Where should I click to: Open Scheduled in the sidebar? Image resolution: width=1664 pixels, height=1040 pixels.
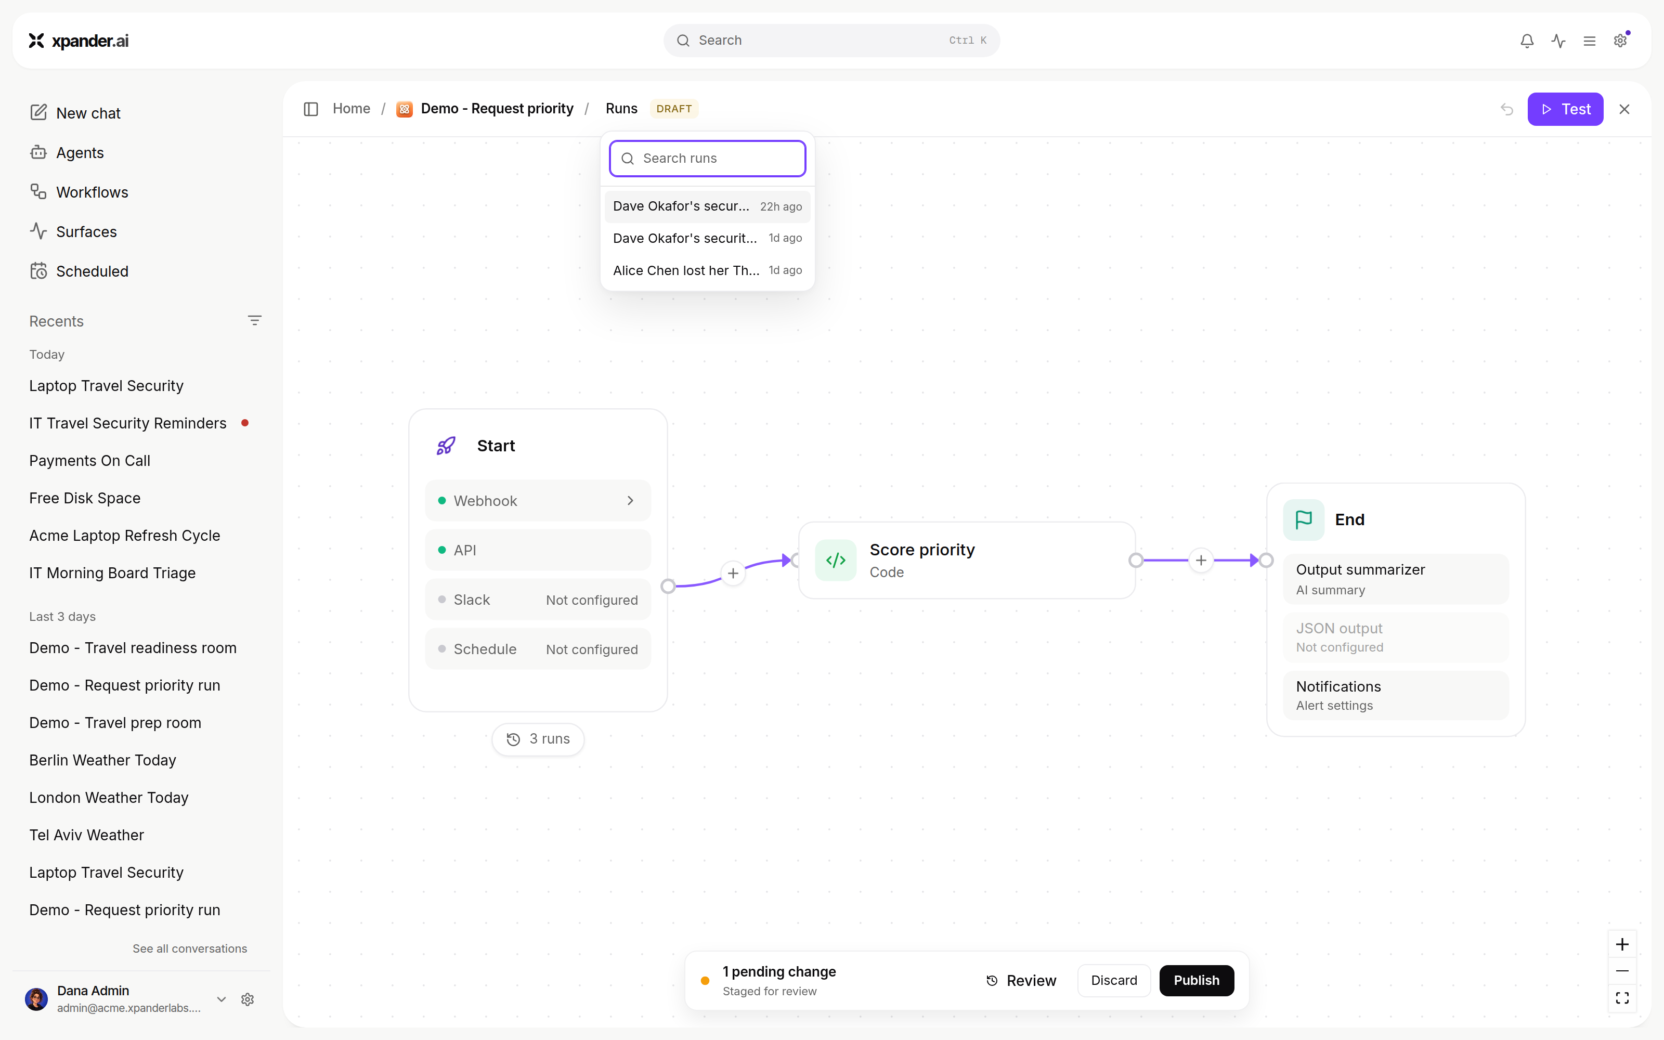(79, 271)
